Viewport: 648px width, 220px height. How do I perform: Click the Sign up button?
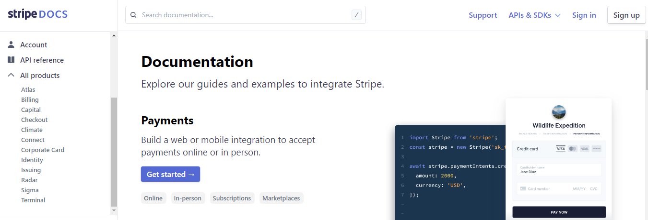626,15
